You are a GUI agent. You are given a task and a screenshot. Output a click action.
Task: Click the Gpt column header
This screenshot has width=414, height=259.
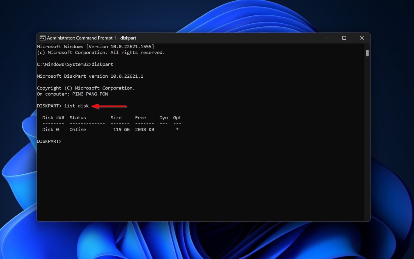(x=177, y=117)
